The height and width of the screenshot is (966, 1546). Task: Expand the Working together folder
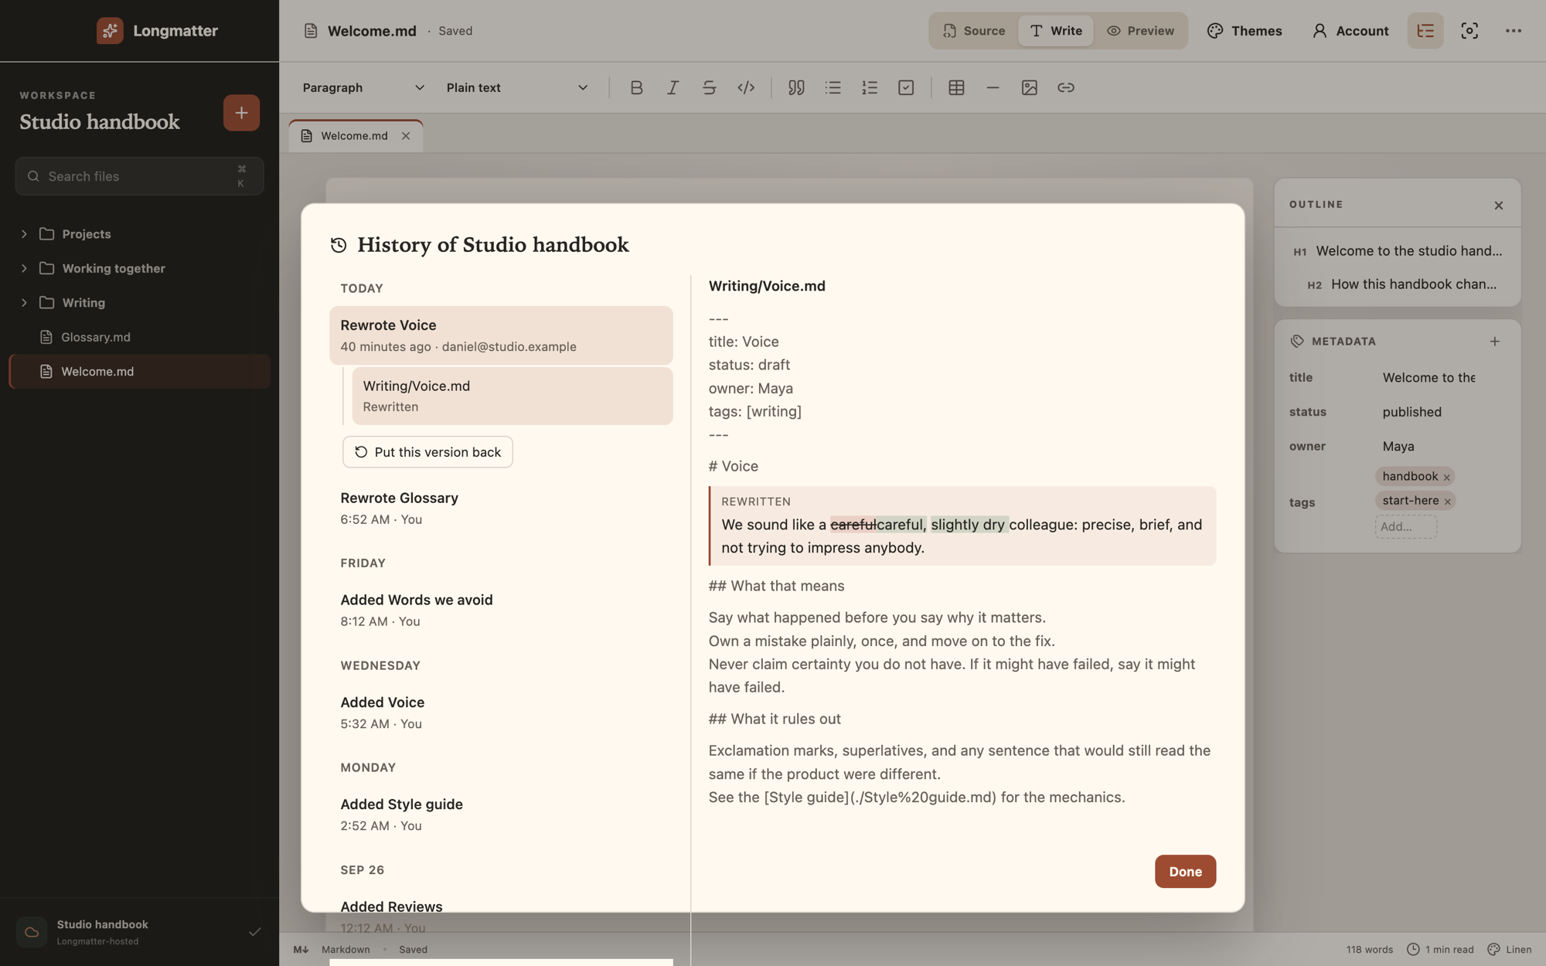[x=24, y=268]
